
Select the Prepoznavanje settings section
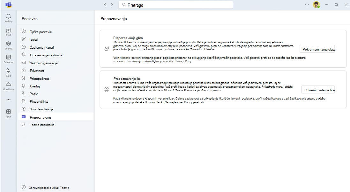pos(56,117)
